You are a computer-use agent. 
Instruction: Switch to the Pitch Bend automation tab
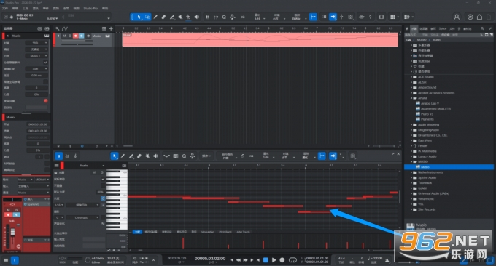(x=225, y=232)
